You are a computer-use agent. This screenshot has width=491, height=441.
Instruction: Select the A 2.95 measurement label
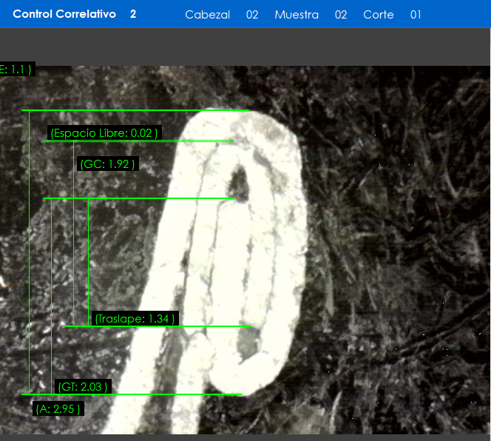[58, 408]
